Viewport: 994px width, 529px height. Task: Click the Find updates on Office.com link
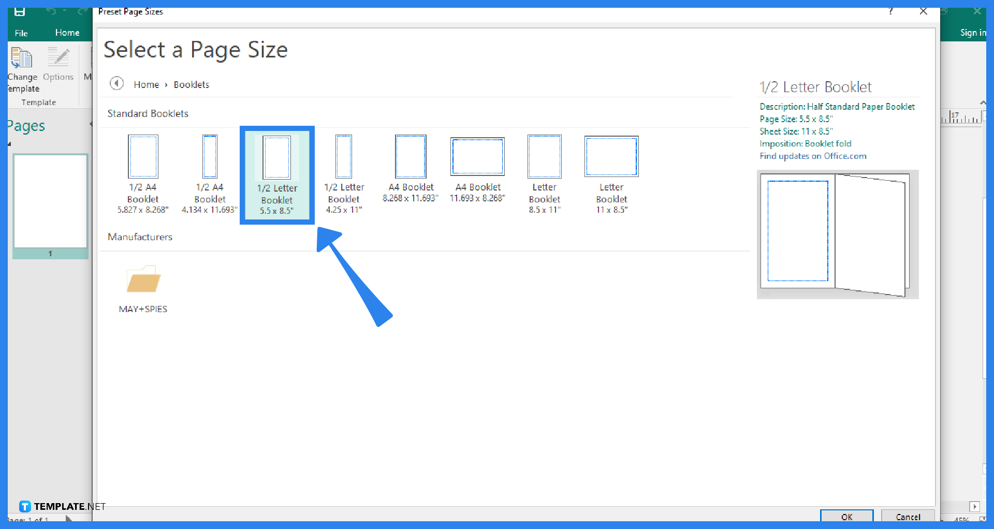click(x=812, y=156)
